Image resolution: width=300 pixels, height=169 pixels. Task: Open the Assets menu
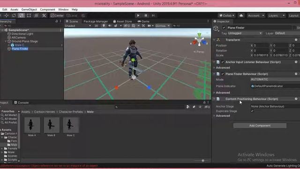coord(14,9)
